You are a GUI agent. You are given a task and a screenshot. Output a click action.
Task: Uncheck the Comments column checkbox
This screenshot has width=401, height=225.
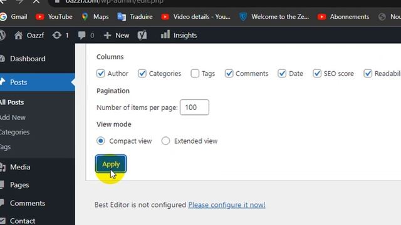coord(229,74)
